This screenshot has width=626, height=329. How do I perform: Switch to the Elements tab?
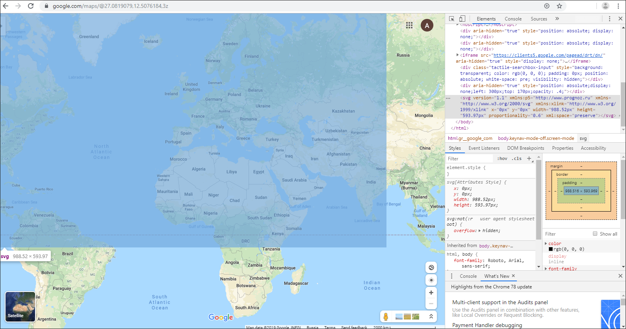(x=486, y=19)
